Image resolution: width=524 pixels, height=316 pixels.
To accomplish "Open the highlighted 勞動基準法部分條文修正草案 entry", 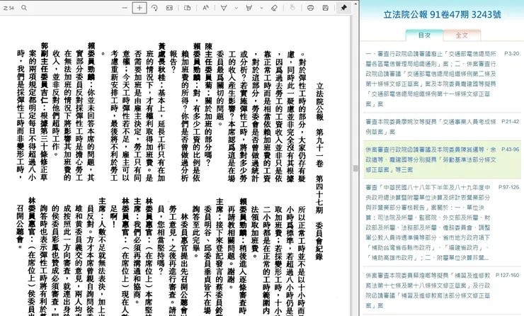I will coord(431,159).
